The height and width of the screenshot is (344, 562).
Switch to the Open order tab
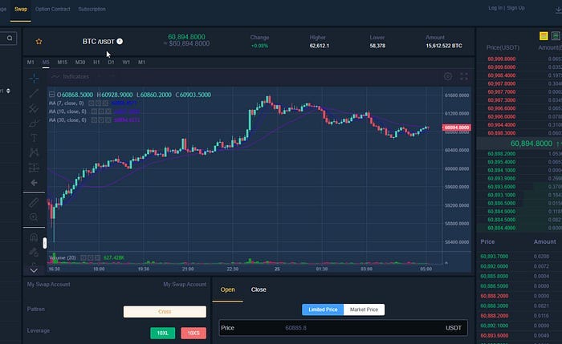pos(227,289)
